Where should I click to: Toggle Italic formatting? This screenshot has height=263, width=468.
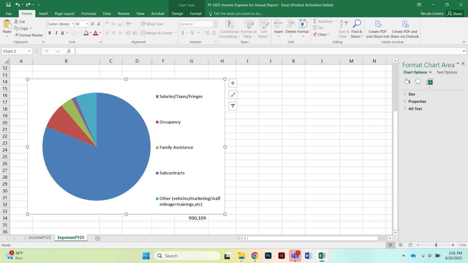click(56, 33)
